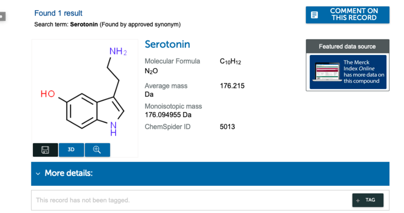
Task: Click the average mass 176.215 value
Action: 232,86
